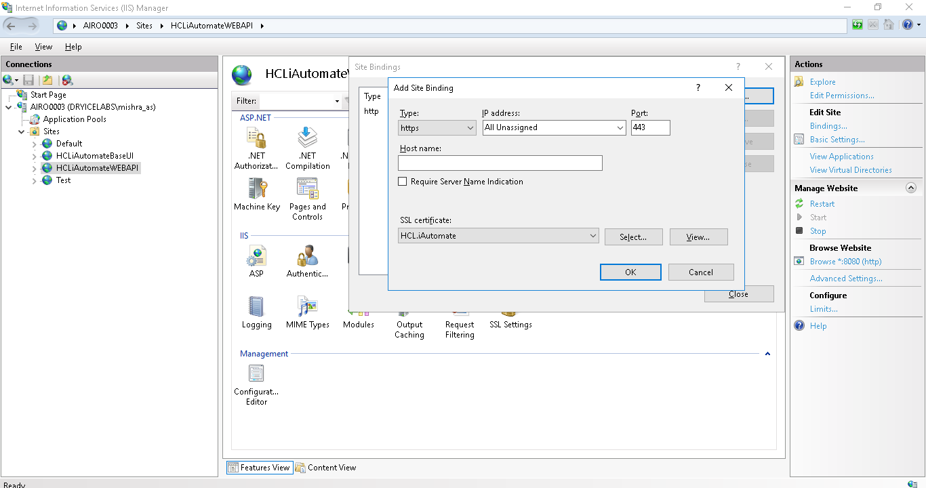Open Bindings... link in Actions
Image resolution: width=926 pixels, height=488 pixels.
(828, 126)
